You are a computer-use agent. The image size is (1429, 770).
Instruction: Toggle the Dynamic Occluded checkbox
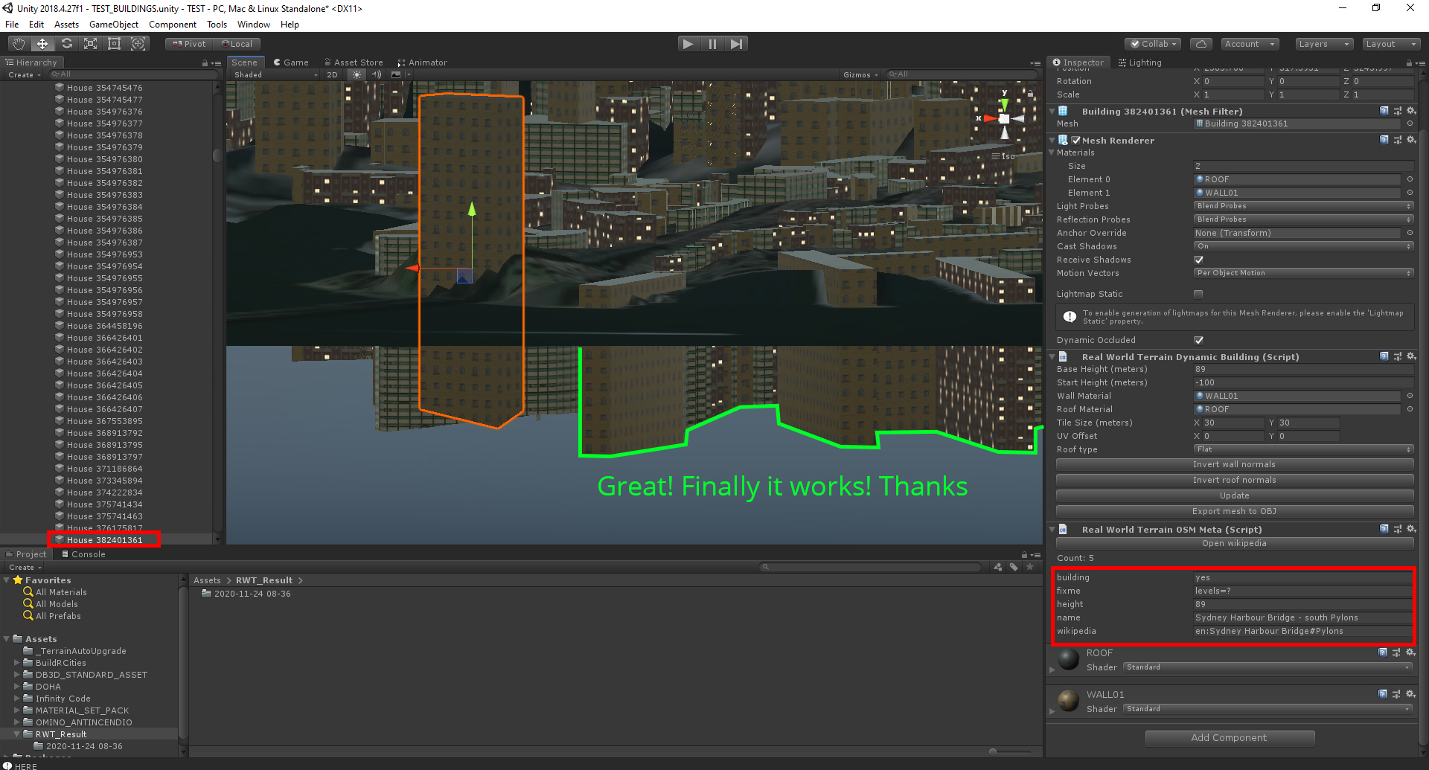pos(1198,340)
